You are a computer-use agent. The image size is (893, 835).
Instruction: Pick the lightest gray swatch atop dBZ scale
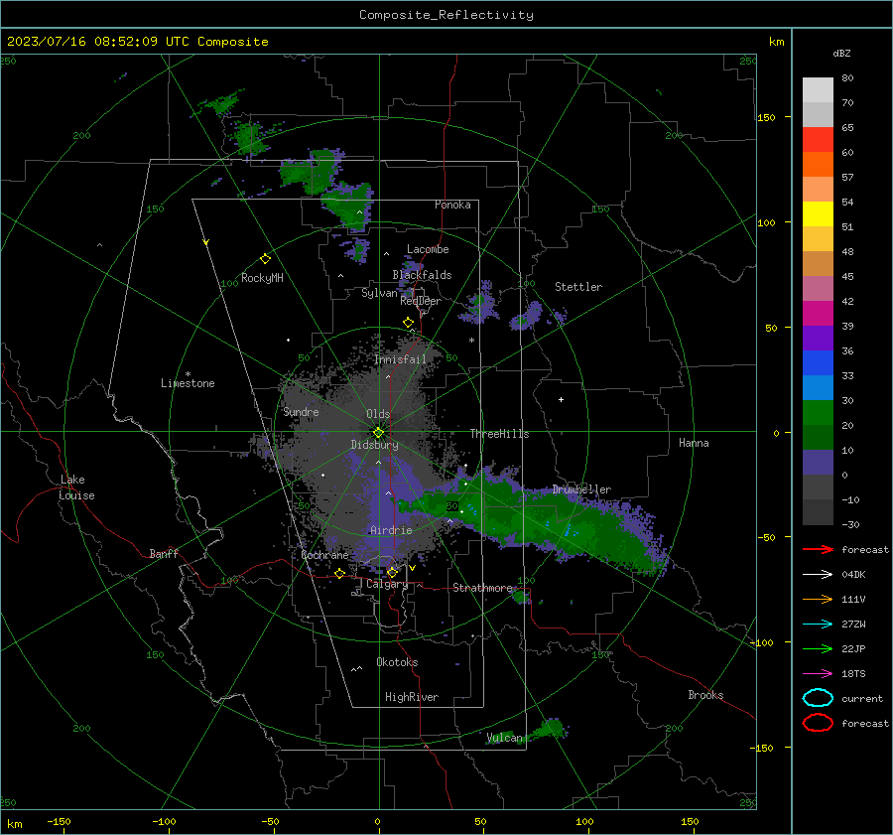818,90
